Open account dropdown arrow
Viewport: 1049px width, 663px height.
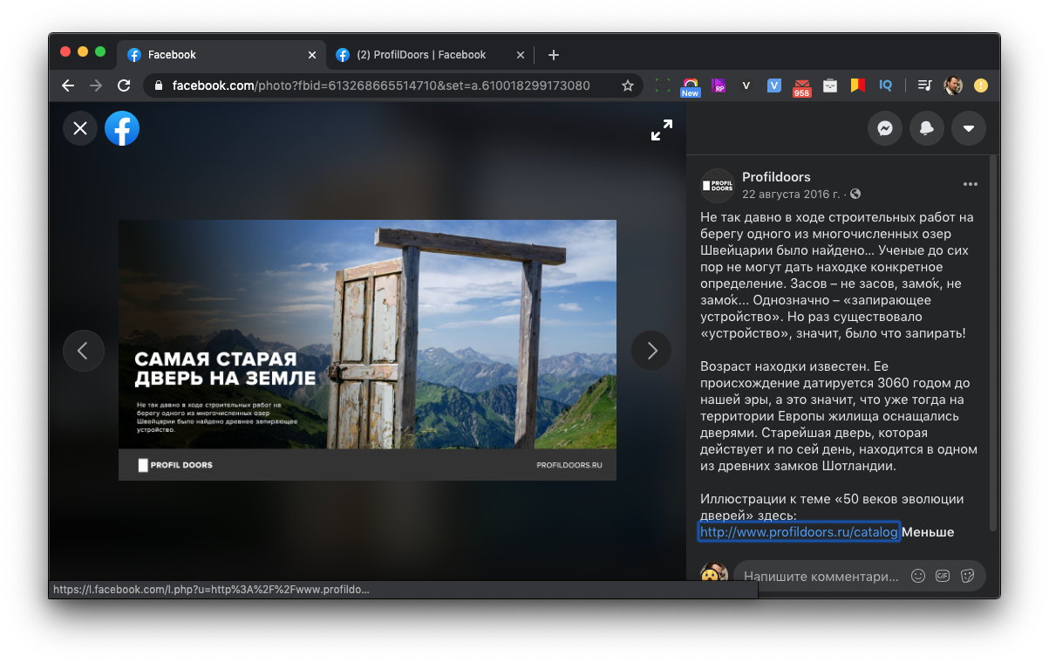pos(969,128)
